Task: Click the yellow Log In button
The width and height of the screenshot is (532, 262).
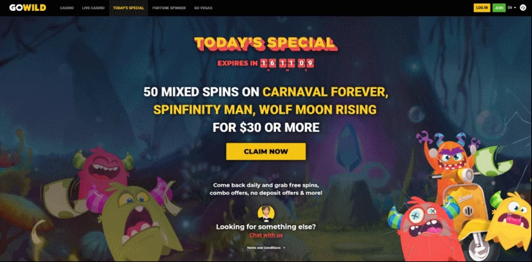Action: point(482,8)
